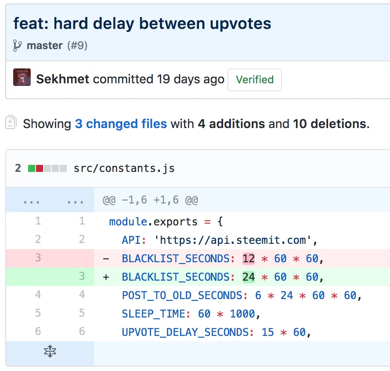Click the diffstat colored squares bar
The height and width of the screenshot is (371, 390).
click(47, 168)
